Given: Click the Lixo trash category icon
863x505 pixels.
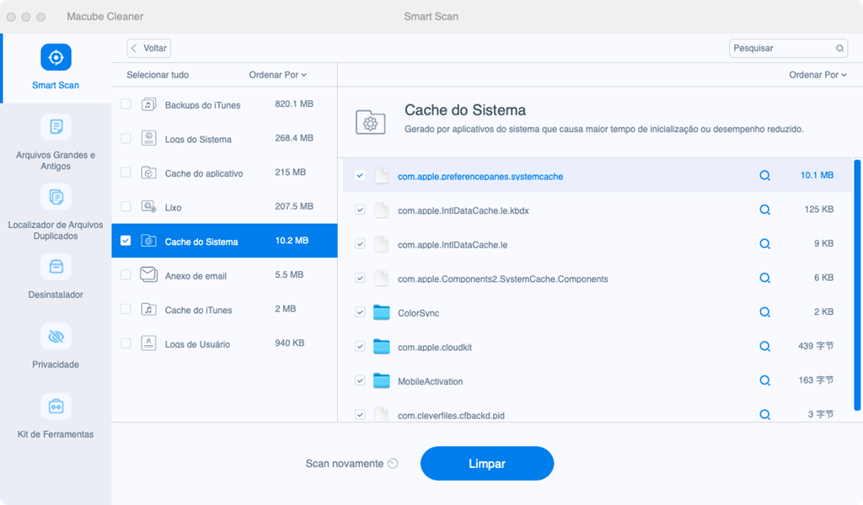Looking at the screenshot, I should pyautogui.click(x=148, y=206).
